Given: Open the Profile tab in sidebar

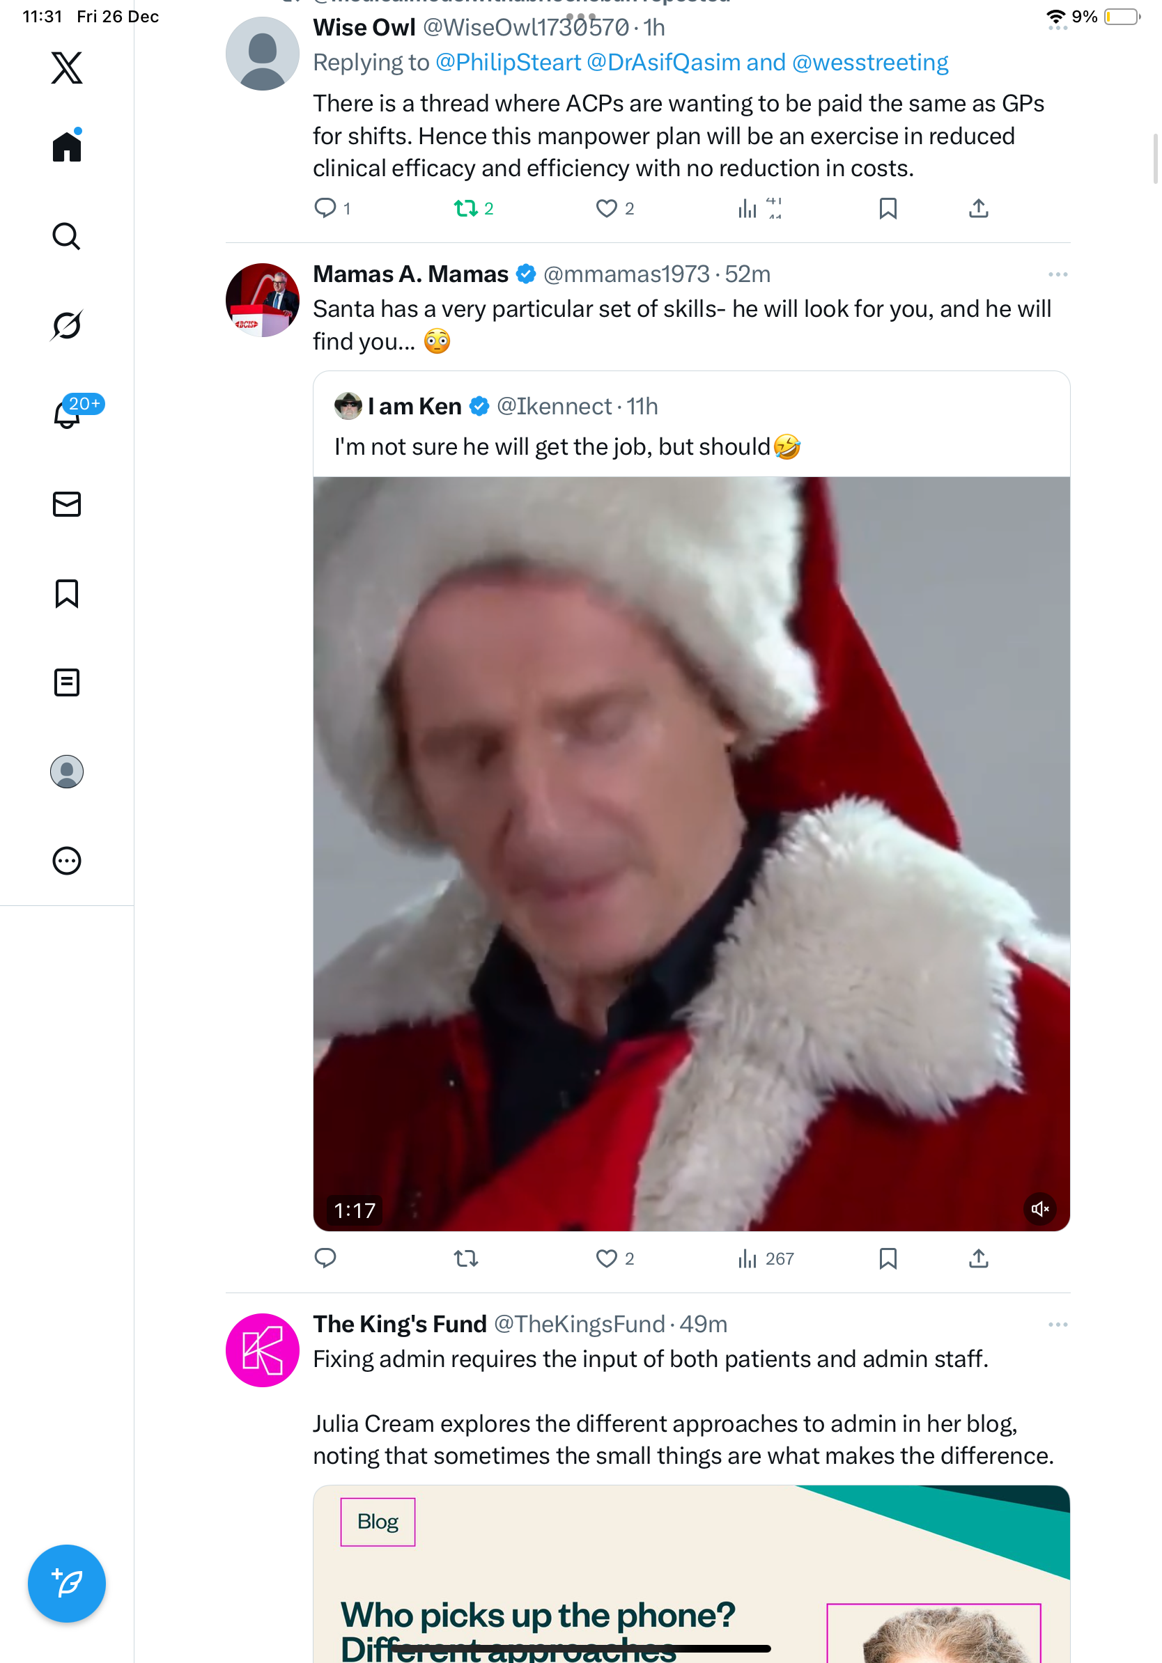Looking at the screenshot, I should (67, 772).
